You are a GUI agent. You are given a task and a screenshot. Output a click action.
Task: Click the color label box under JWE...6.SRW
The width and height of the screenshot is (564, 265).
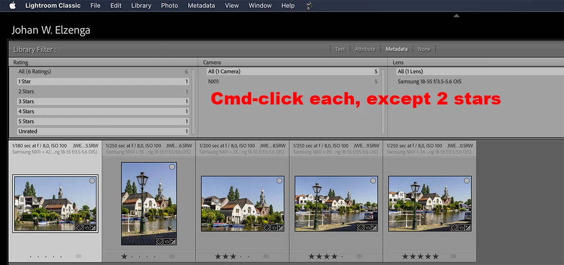click(172, 256)
